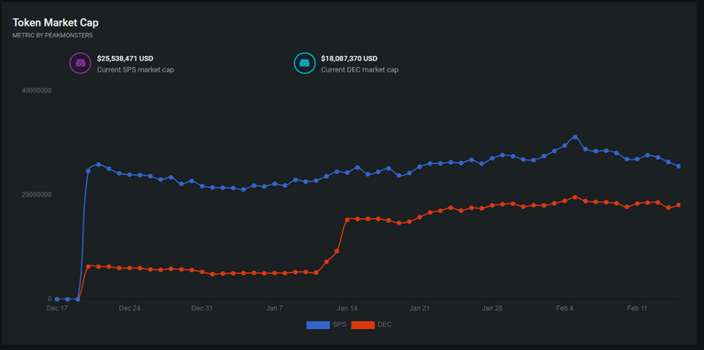The width and height of the screenshot is (704, 350).
Task: Click the SPS peak data point near Feb 4
Action: [x=575, y=137]
